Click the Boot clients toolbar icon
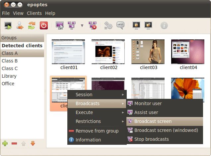Viewport: 211px width, 156px height. pos(8,25)
